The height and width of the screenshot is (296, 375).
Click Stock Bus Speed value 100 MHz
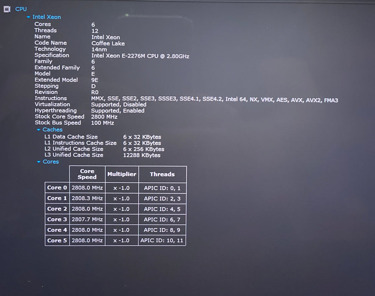(x=103, y=123)
